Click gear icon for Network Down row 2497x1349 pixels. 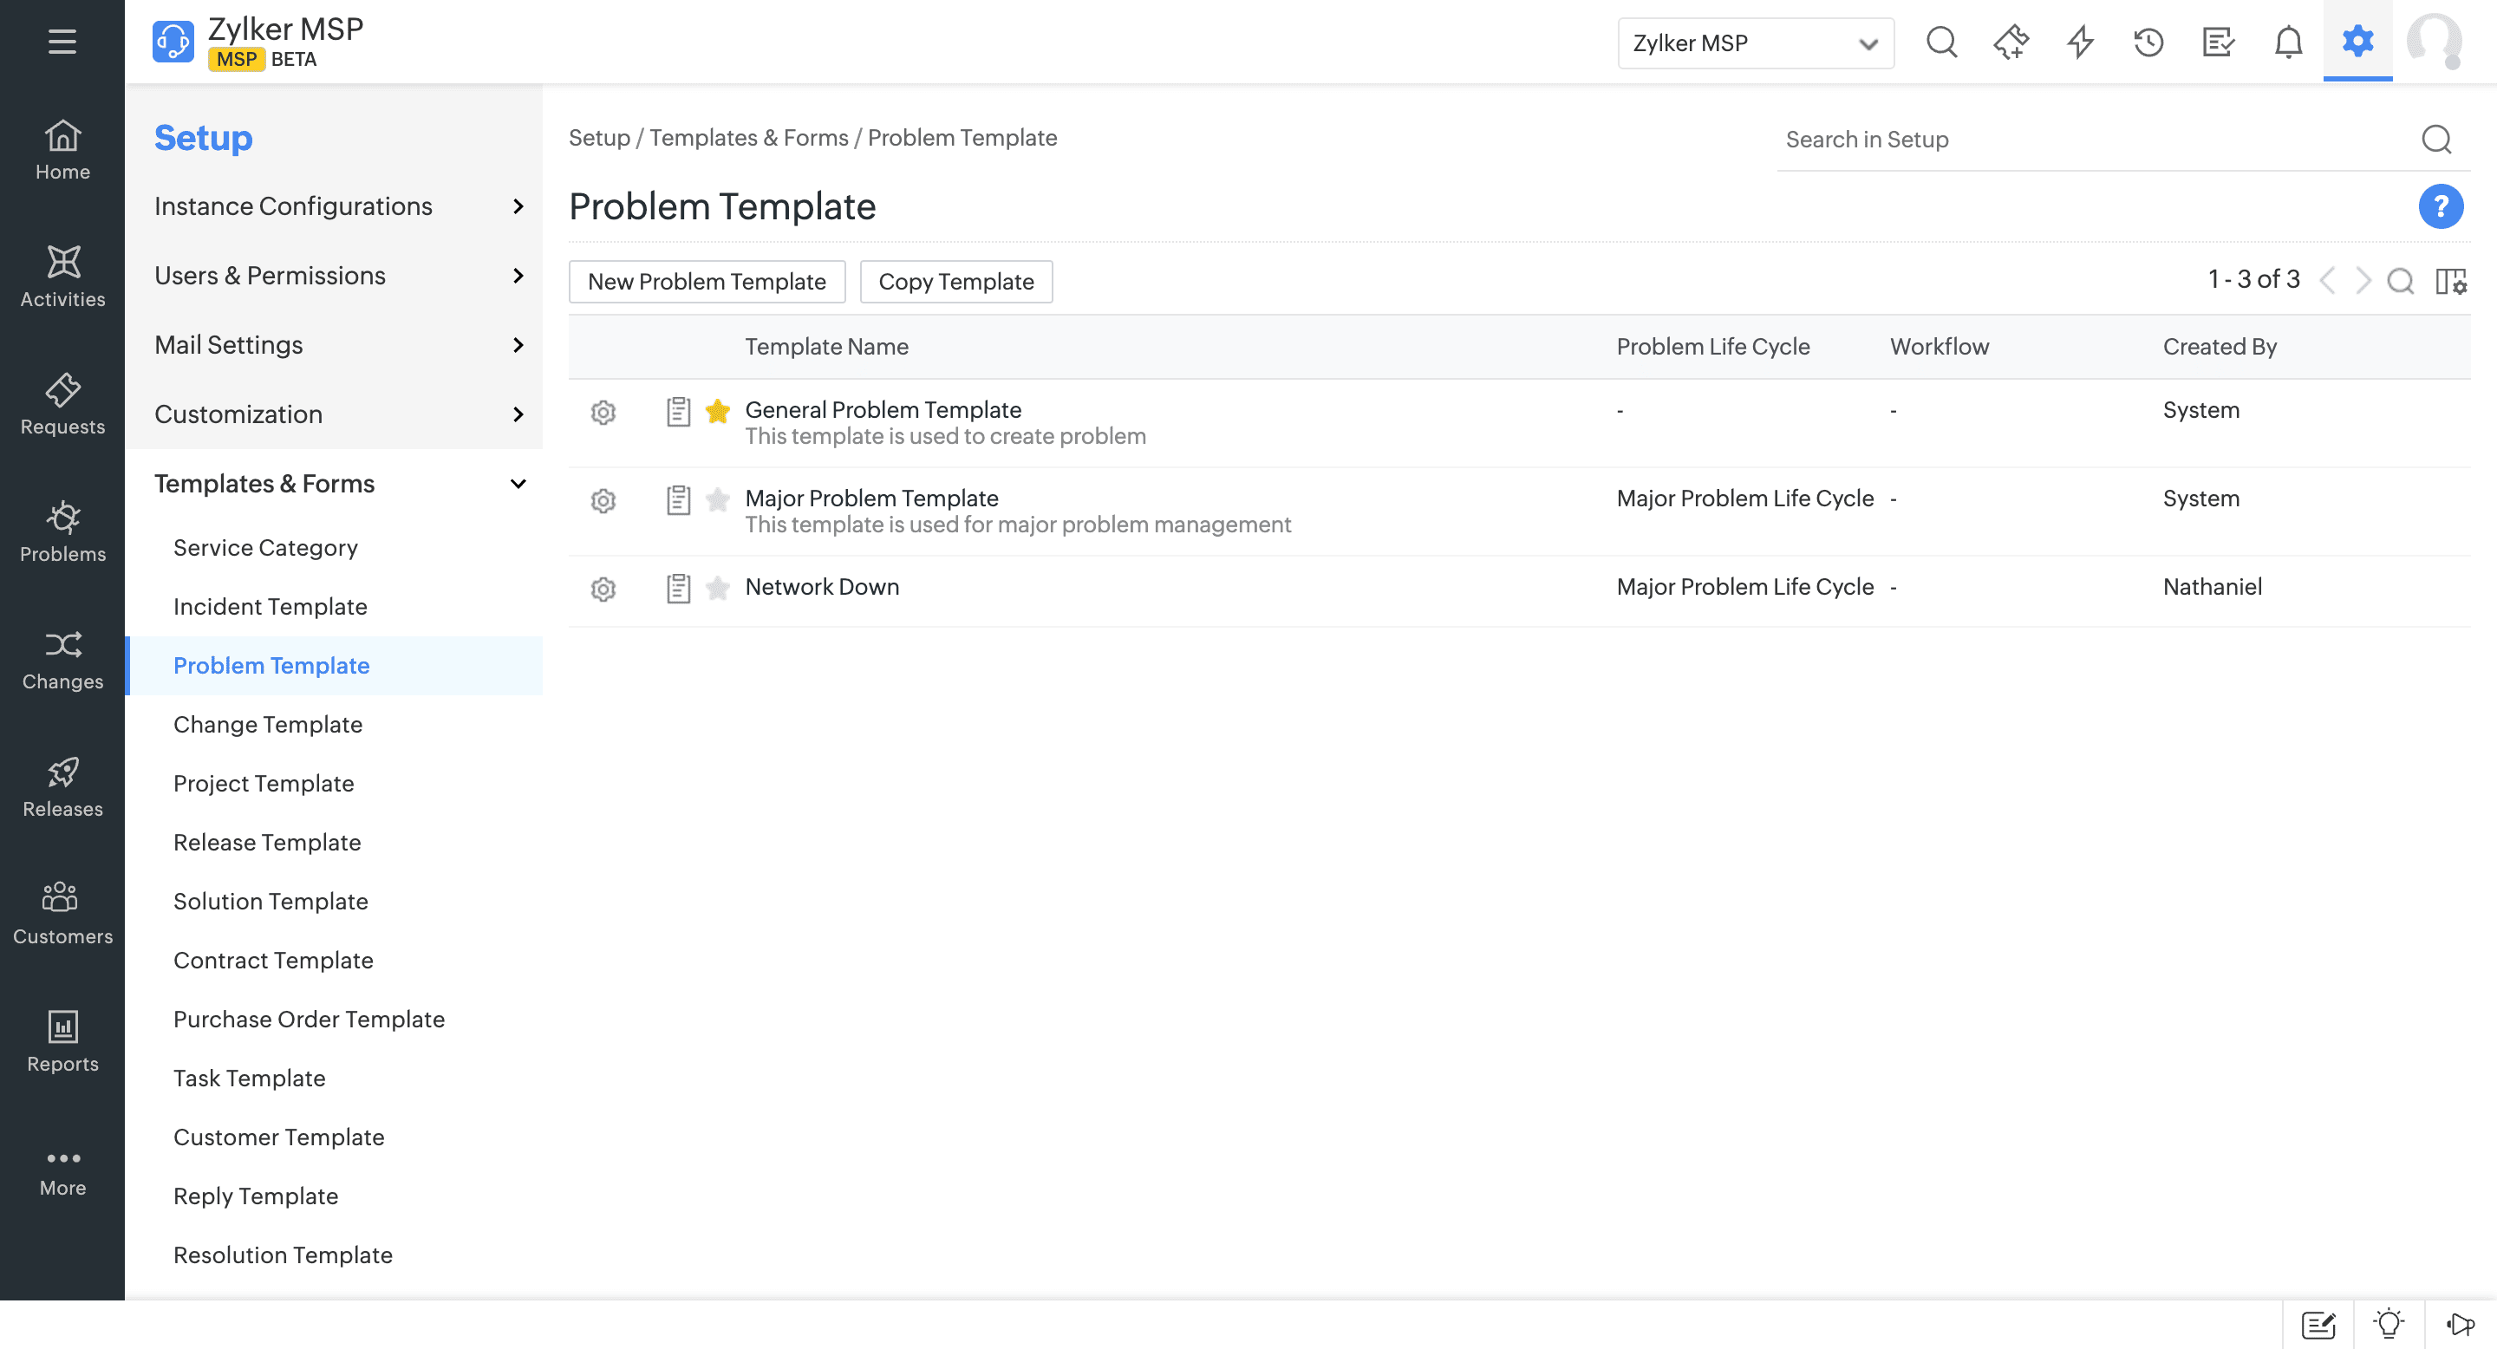[603, 589]
